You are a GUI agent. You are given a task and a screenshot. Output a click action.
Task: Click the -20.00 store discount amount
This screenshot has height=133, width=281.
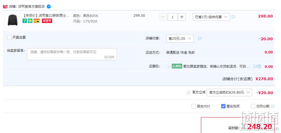(266, 39)
